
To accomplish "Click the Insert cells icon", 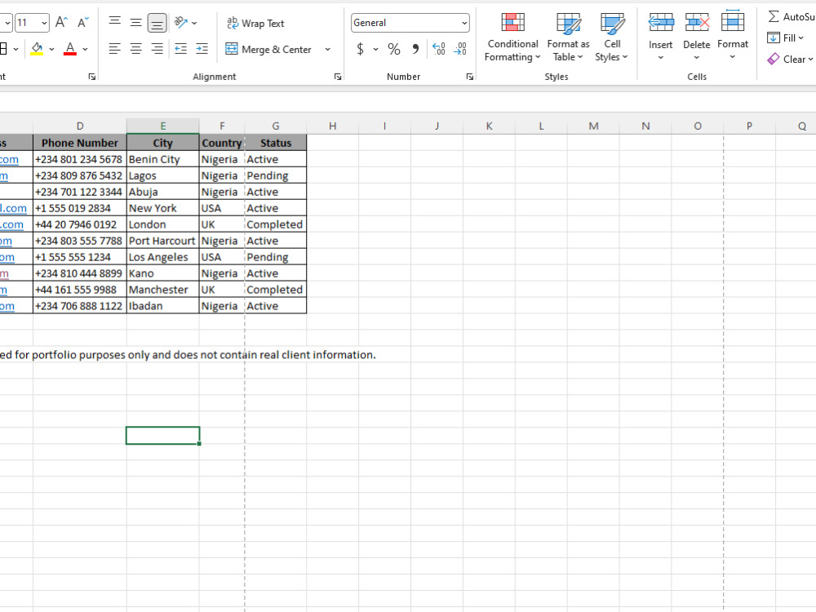I will (x=661, y=24).
